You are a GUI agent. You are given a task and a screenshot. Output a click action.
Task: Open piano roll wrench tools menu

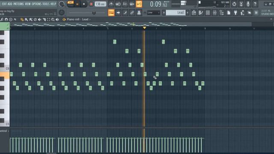pyautogui.click(x=2, y=20)
